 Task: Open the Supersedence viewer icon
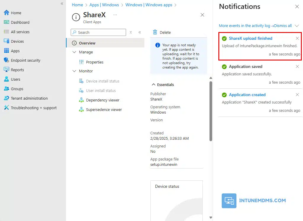pos(81,110)
